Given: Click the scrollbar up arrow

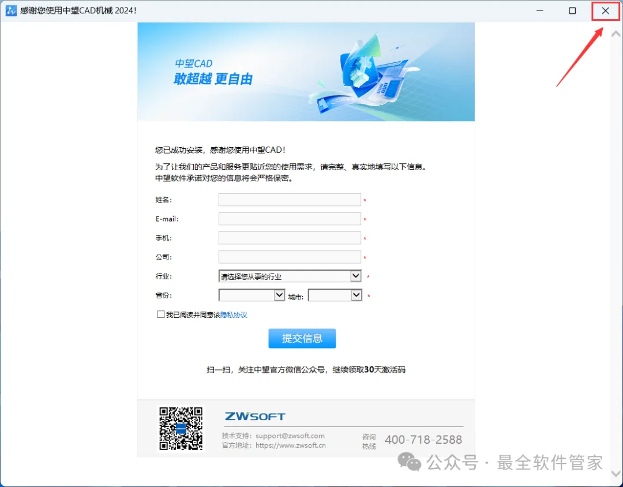Looking at the screenshot, I should (x=616, y=35).
